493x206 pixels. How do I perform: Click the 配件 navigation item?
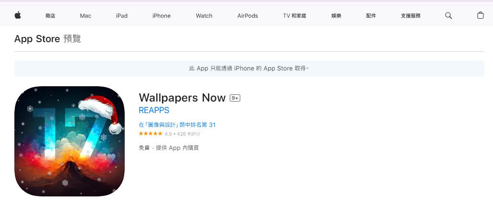pyautogui.click(x=371, y=16)
